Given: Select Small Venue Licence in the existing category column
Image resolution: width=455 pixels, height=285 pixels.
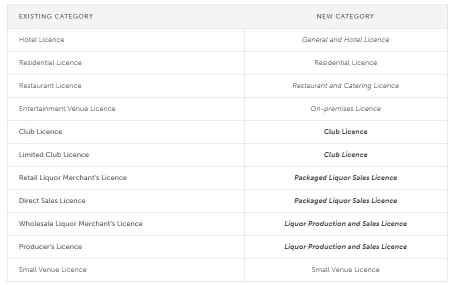Looking at the screenshot, I should [52, 269].
